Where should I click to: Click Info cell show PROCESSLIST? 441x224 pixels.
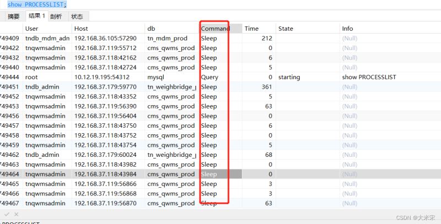[x=369, y=77]
